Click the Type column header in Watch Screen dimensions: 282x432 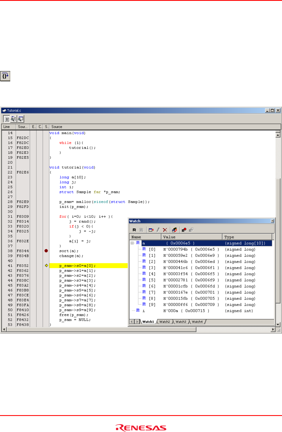[247, 237]
